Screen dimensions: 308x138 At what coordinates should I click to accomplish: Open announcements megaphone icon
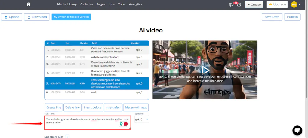point(231,5)
